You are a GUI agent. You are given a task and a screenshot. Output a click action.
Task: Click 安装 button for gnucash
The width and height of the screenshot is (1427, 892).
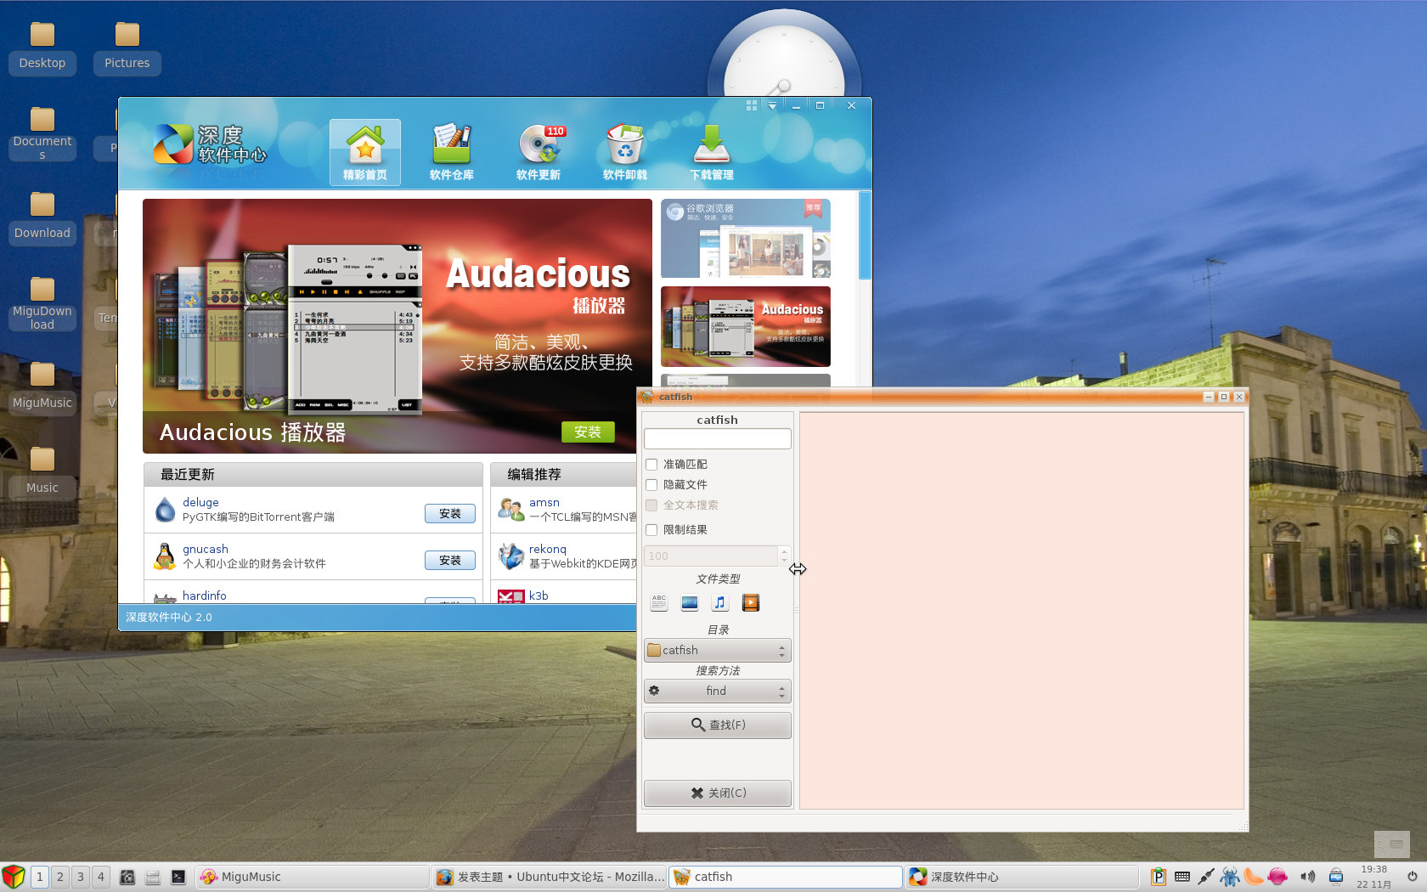tap(450, 561)
